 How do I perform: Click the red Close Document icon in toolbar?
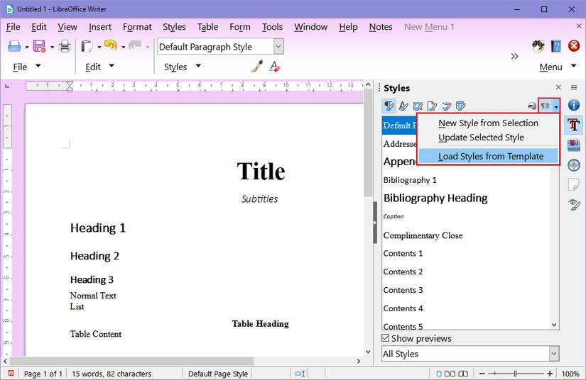pos(574,46)
